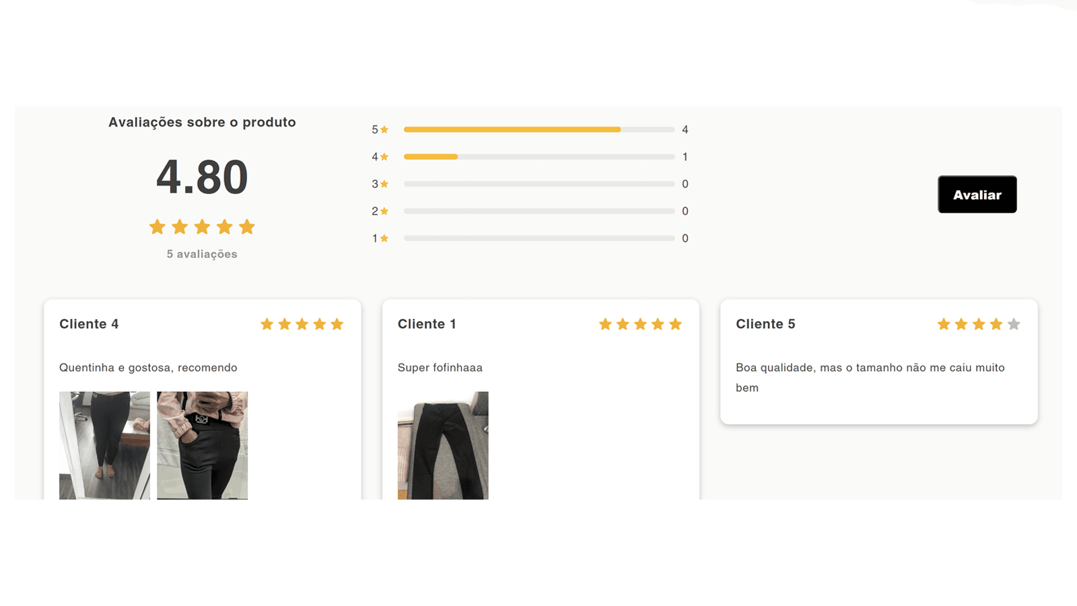The image size is (1077, 606).
Task: Click the review text 'Super fofinhaaa'
Action: tap(440, 368)
